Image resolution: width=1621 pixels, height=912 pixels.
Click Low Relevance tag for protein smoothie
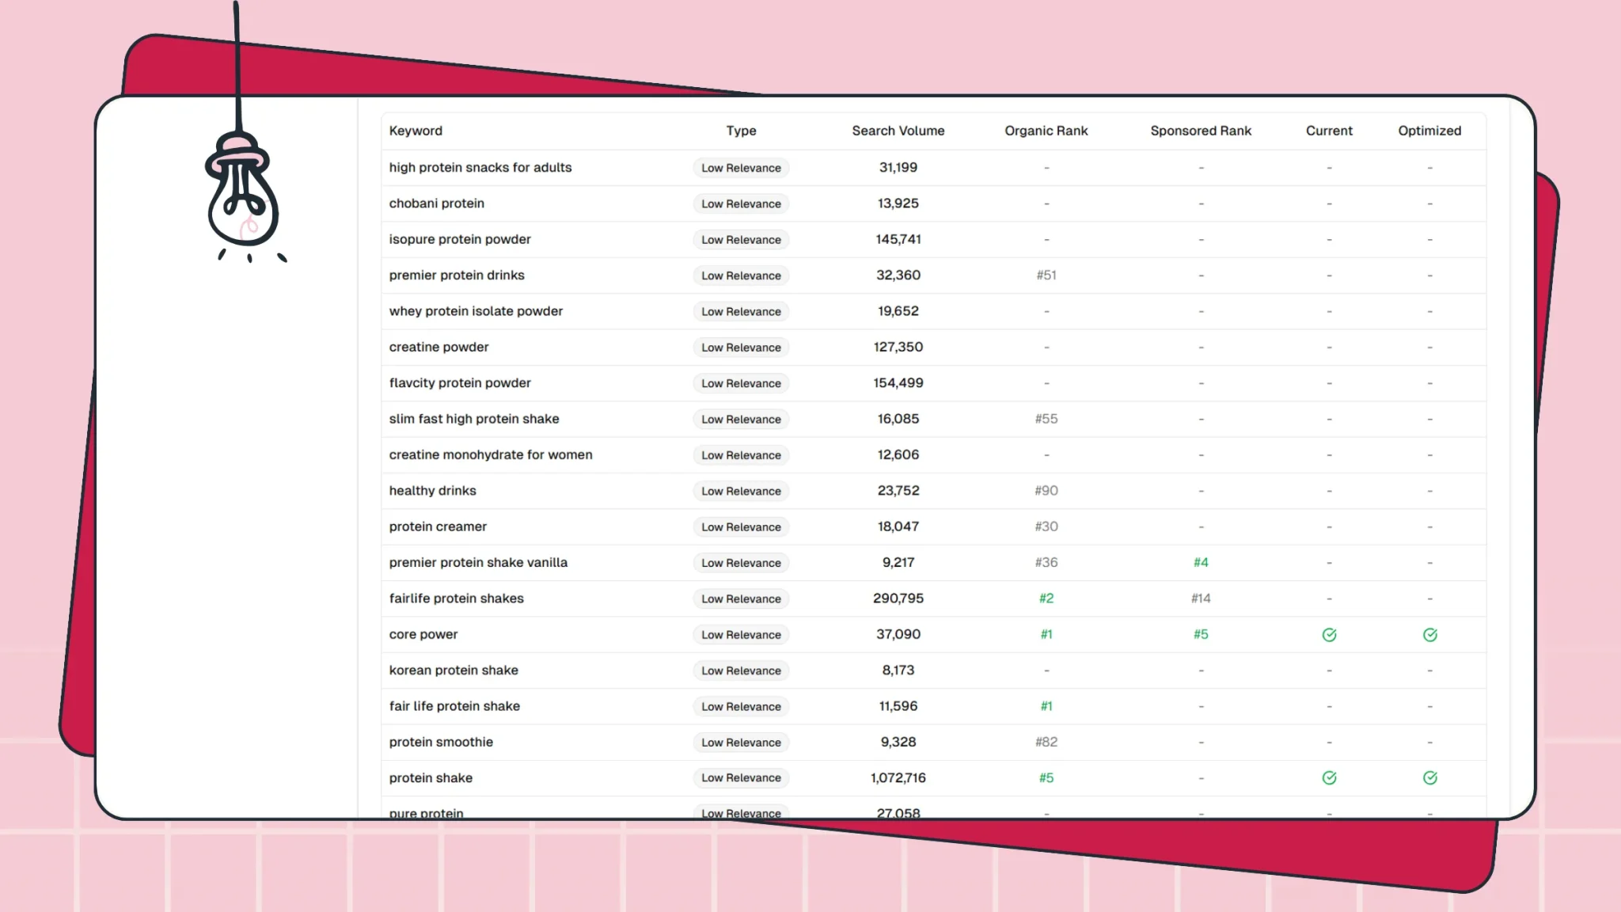[741, 743]
